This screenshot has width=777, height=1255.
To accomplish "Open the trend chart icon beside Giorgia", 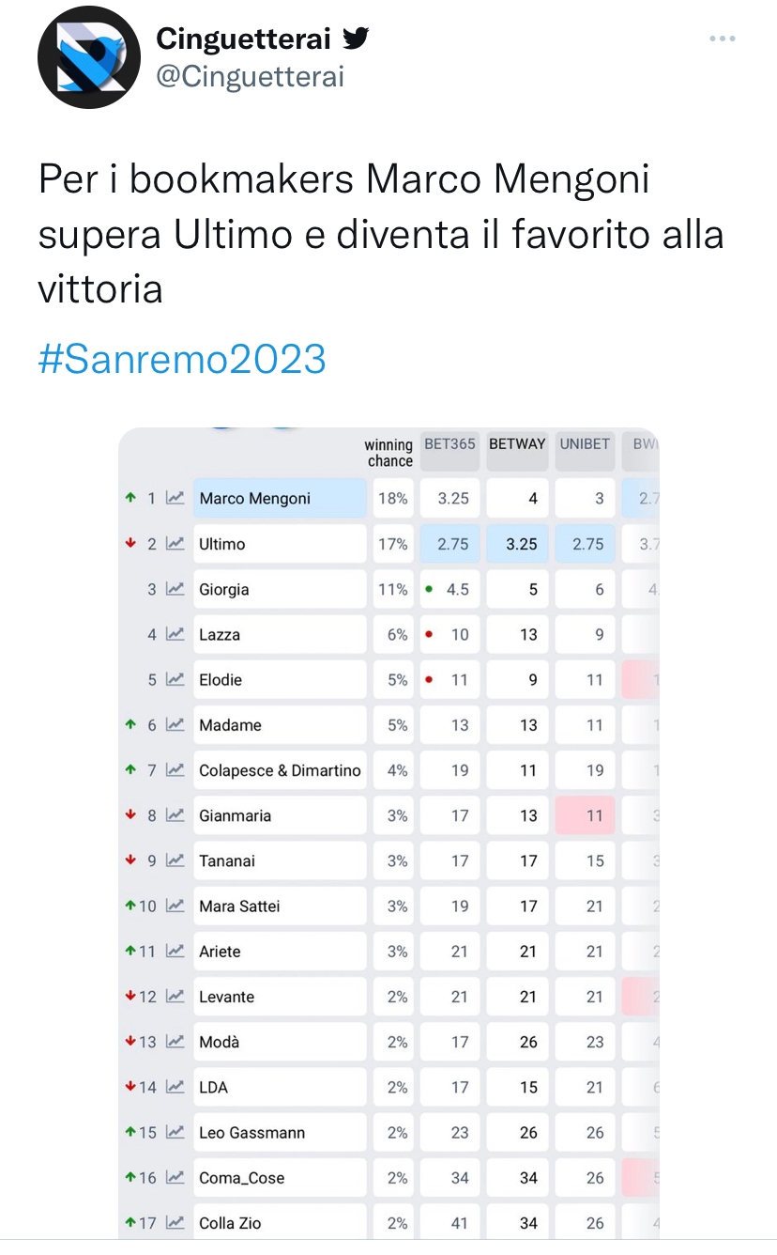I will 175,589.
